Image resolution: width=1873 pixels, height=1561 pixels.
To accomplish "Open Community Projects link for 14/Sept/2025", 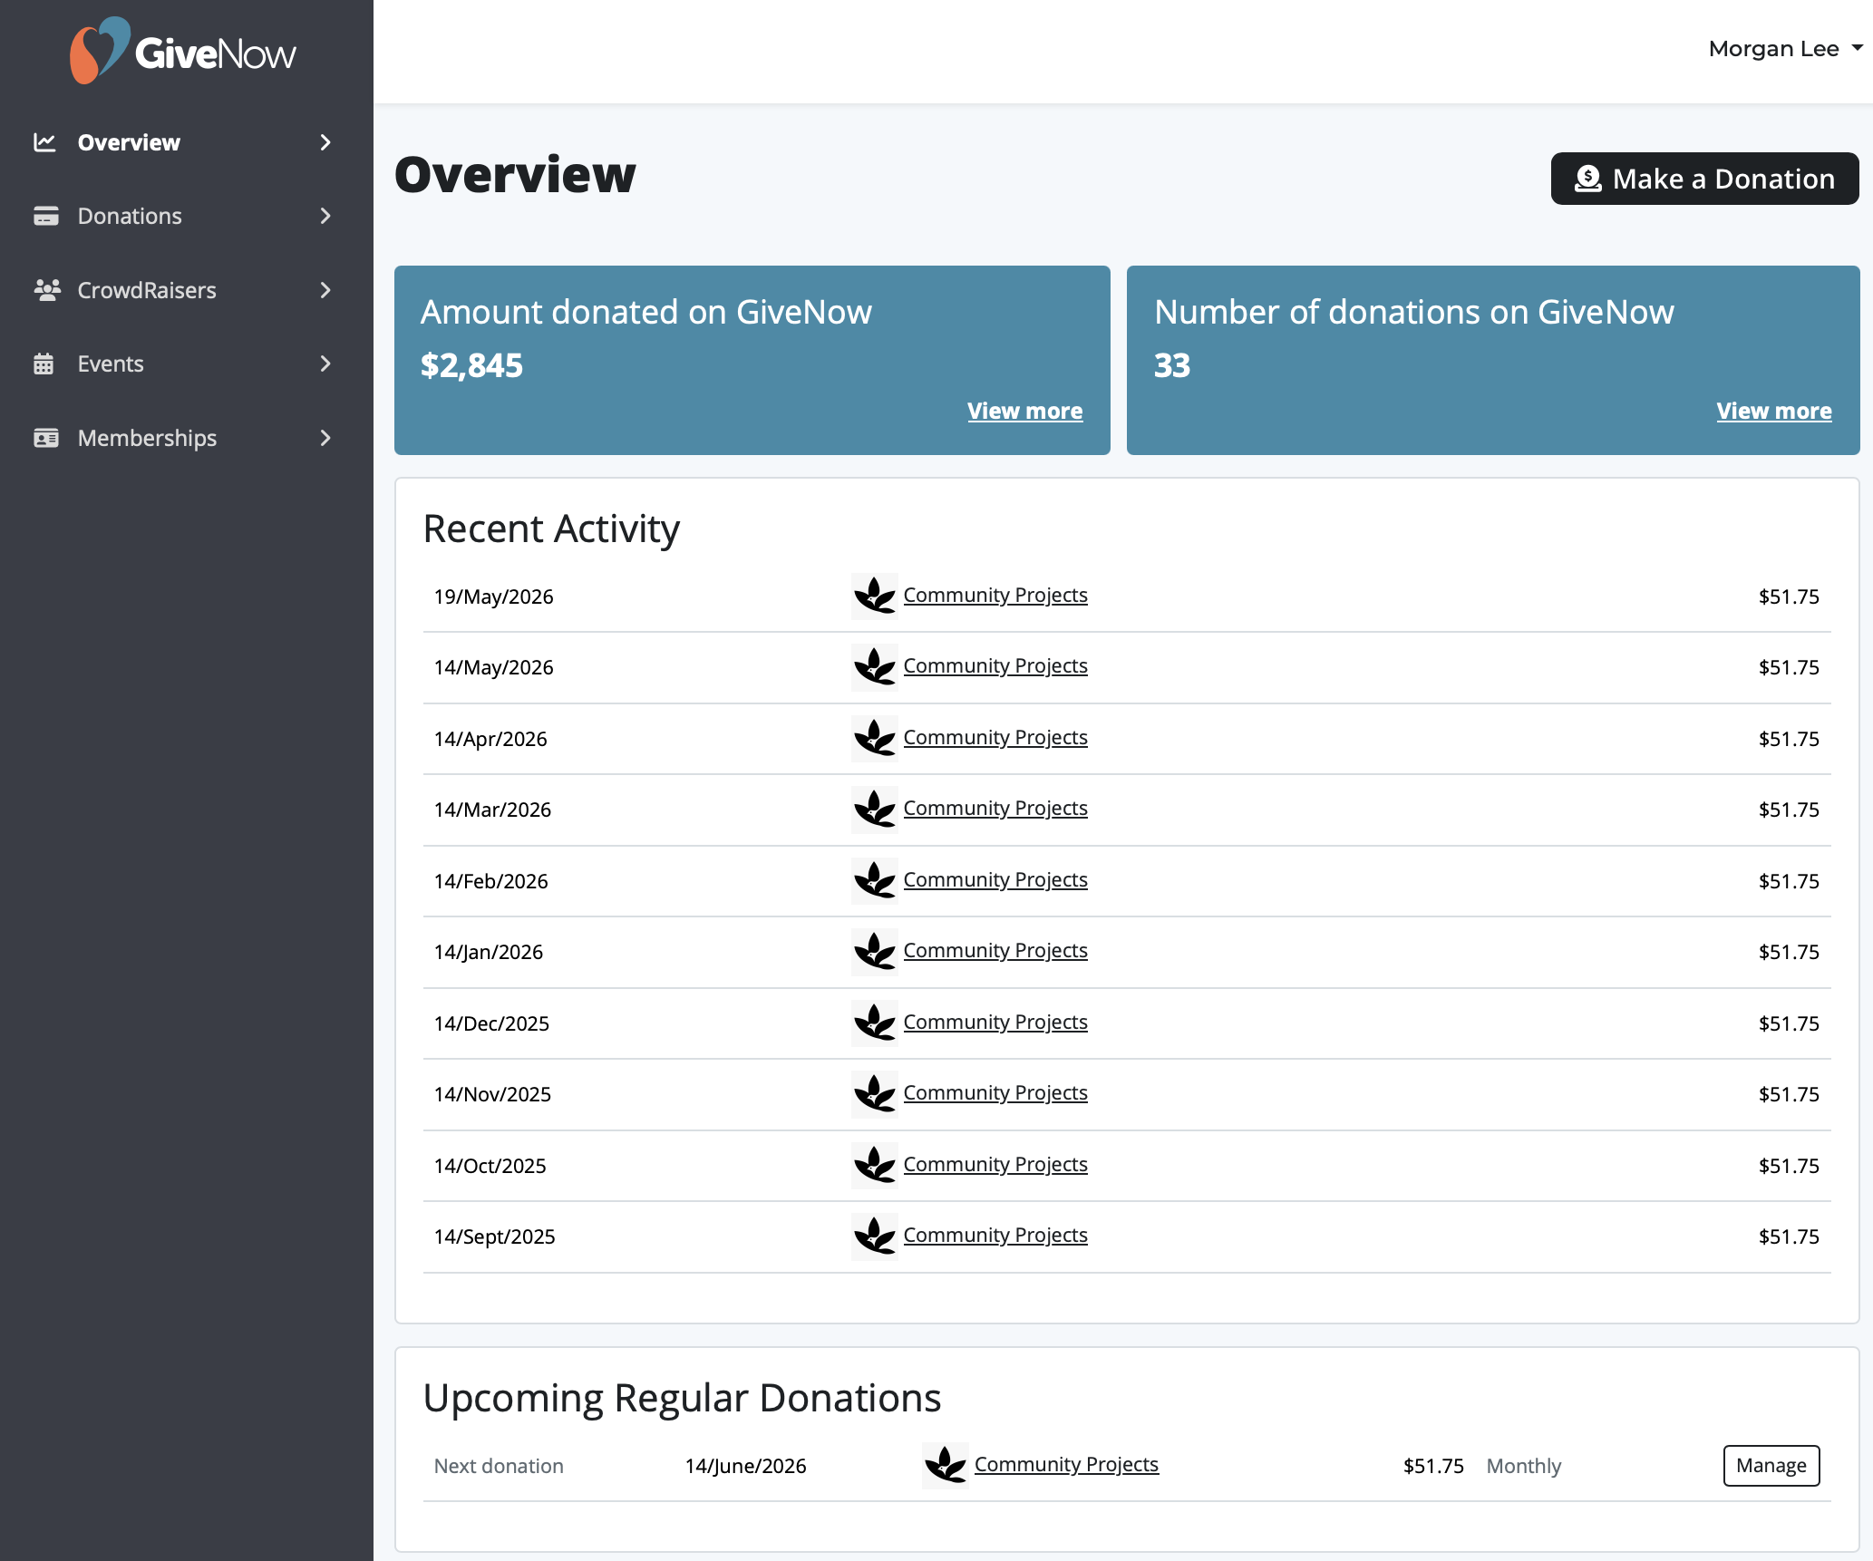I will tap(995, 1236).
